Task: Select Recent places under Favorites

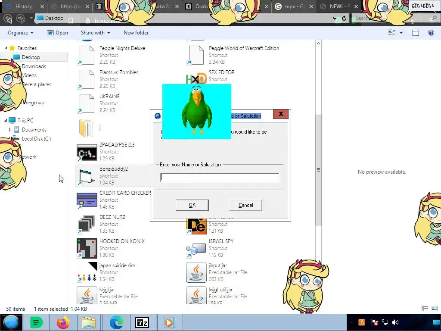Action: [x=37, y=84]
